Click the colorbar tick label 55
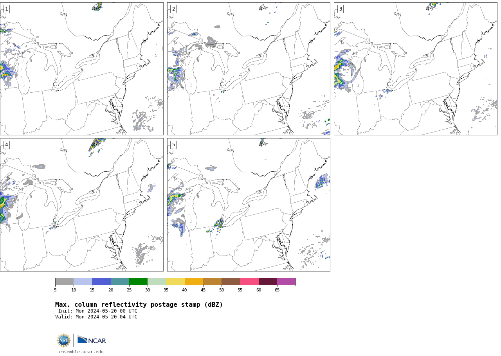This screenshot has height=356, width=501. (x=240, y=290)
